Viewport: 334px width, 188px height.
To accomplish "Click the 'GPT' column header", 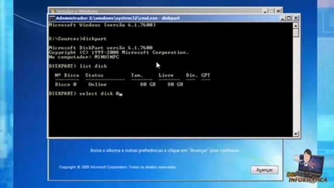I will pyautogui.click(x=206, y=75).
